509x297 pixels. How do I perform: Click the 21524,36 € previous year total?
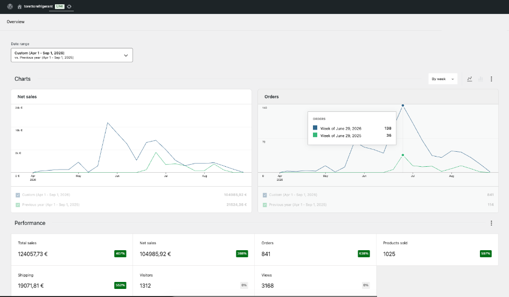coord(236,205)
